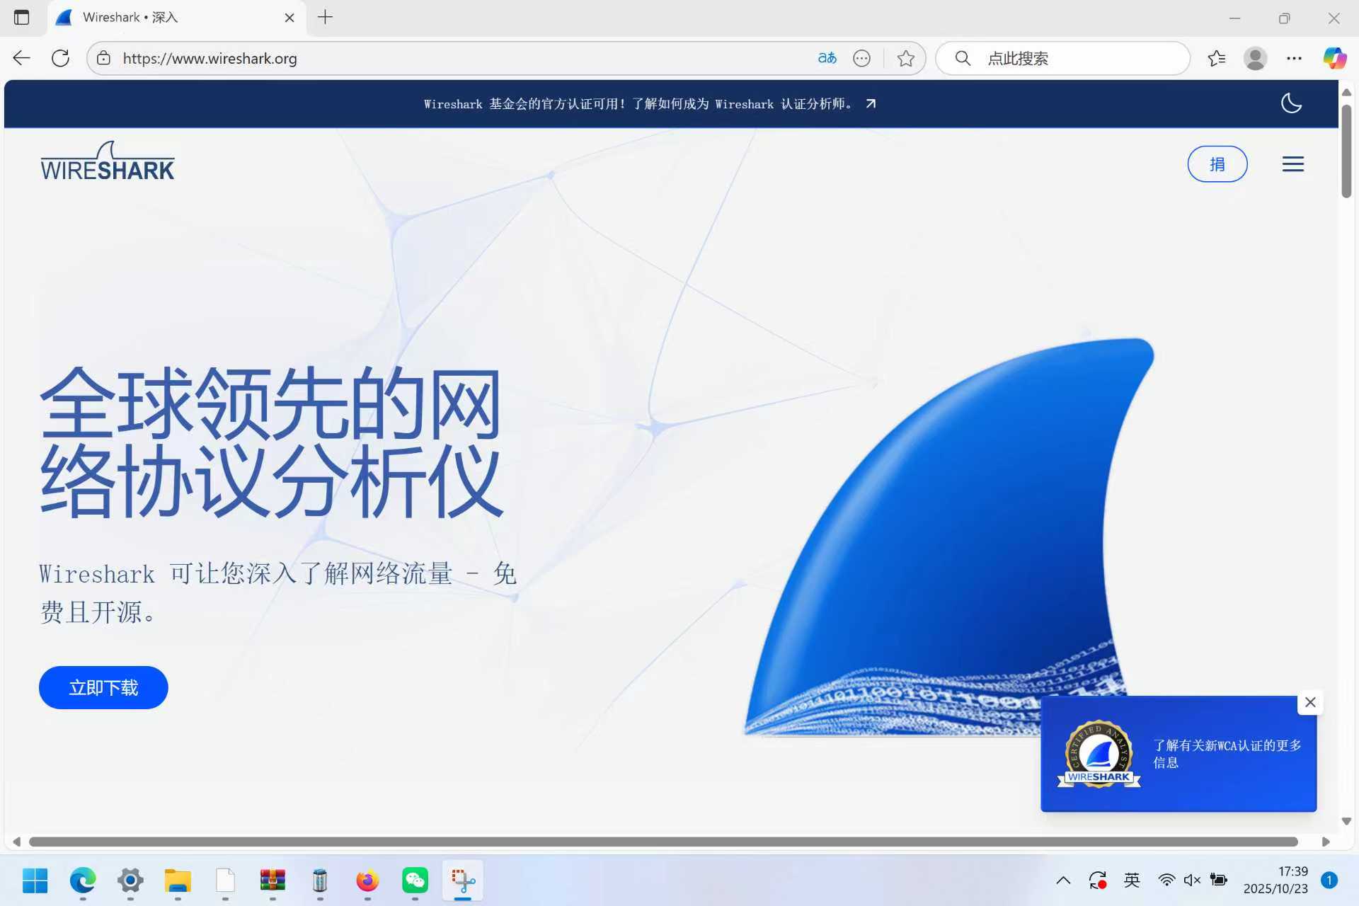
Task: Click the 点此搜索 search field
Action: point(1062,58)
